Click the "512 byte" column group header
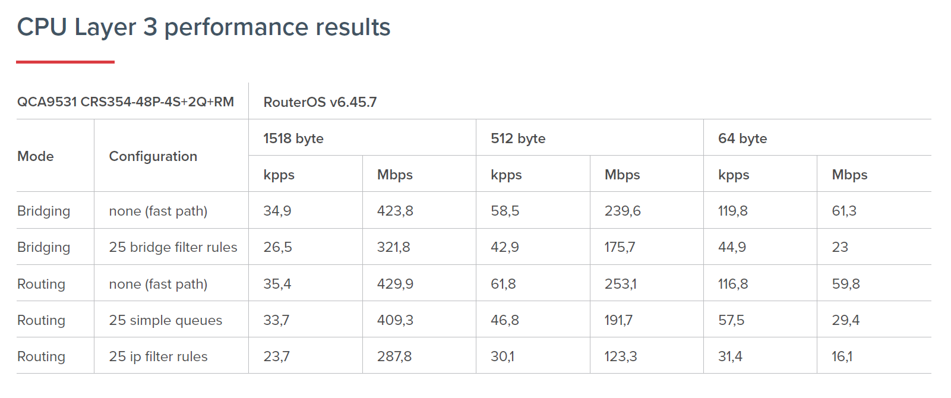 [518, 138]
